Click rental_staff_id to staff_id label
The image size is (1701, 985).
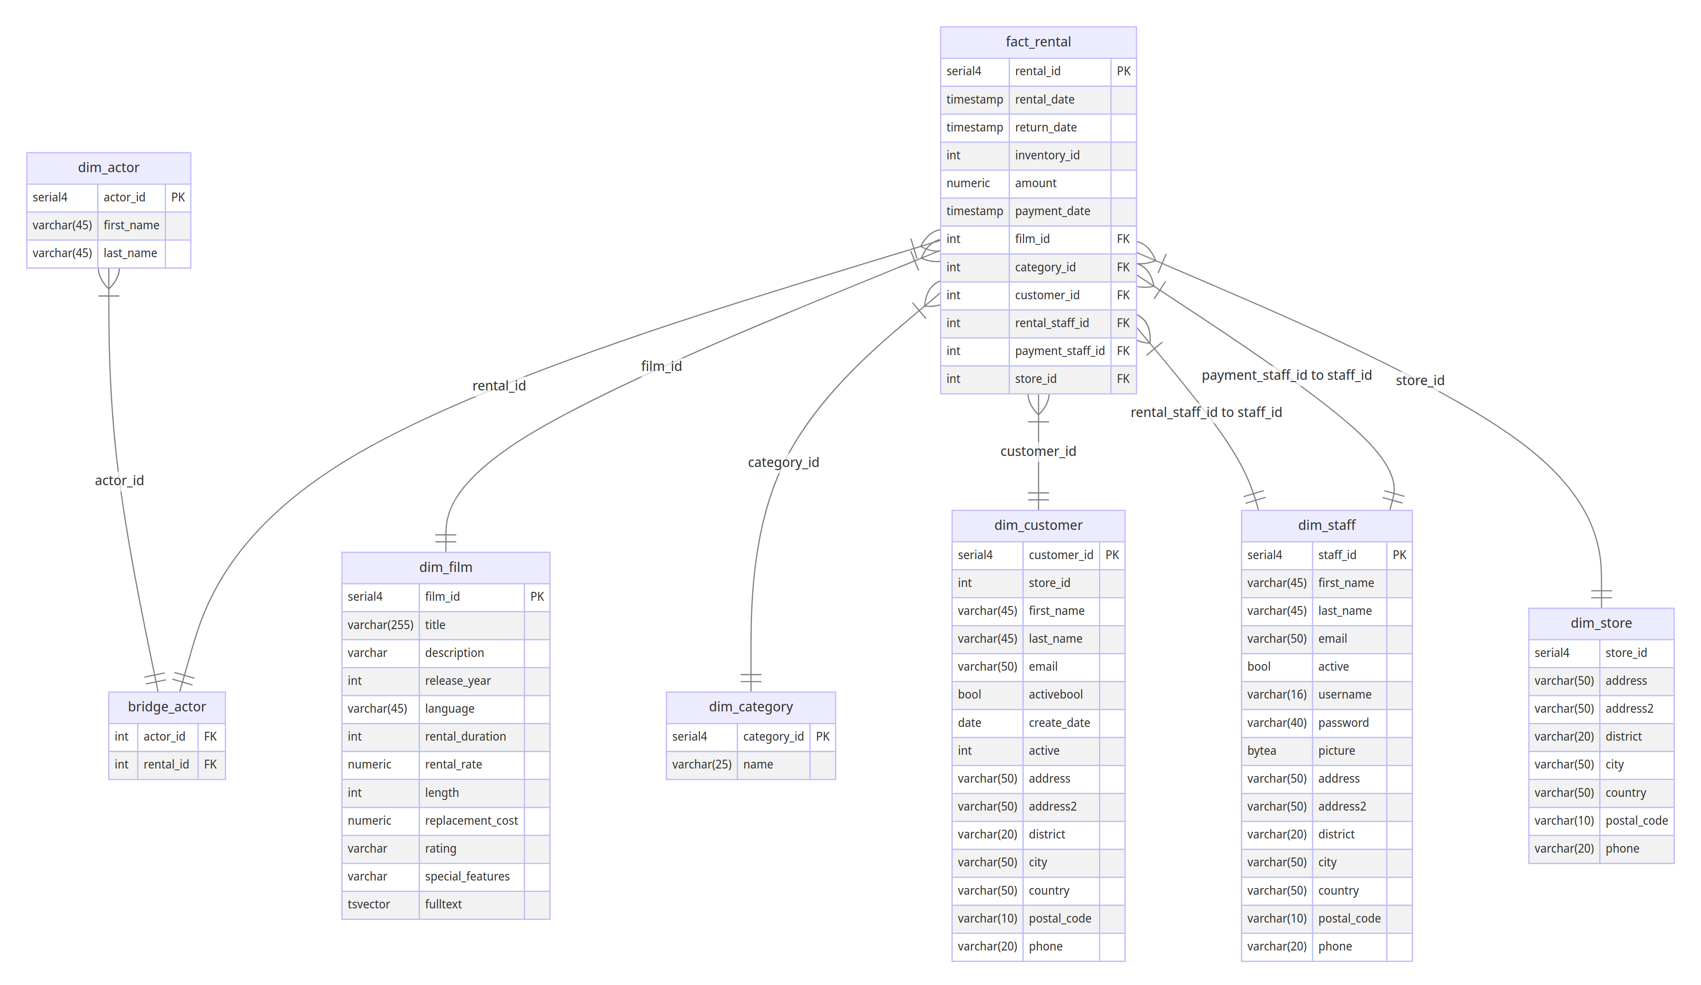[x=1206, y=412]
